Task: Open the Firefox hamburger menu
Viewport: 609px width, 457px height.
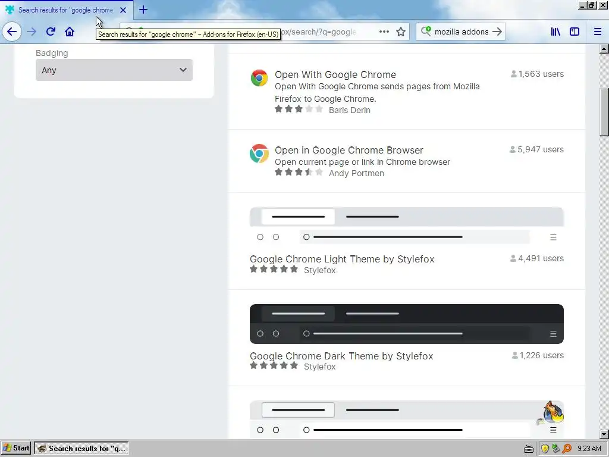Action: 597,32
